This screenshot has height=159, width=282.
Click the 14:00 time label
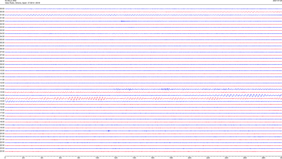[2, 95]
